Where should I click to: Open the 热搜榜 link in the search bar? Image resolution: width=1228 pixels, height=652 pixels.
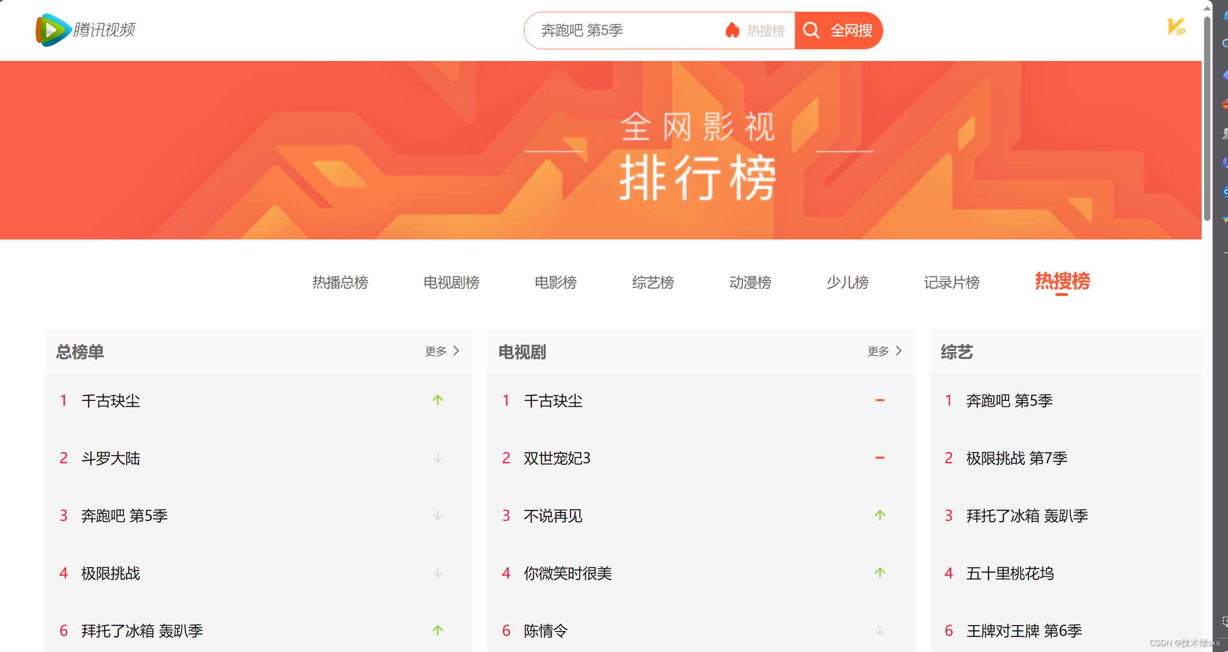tap(766, 31)
